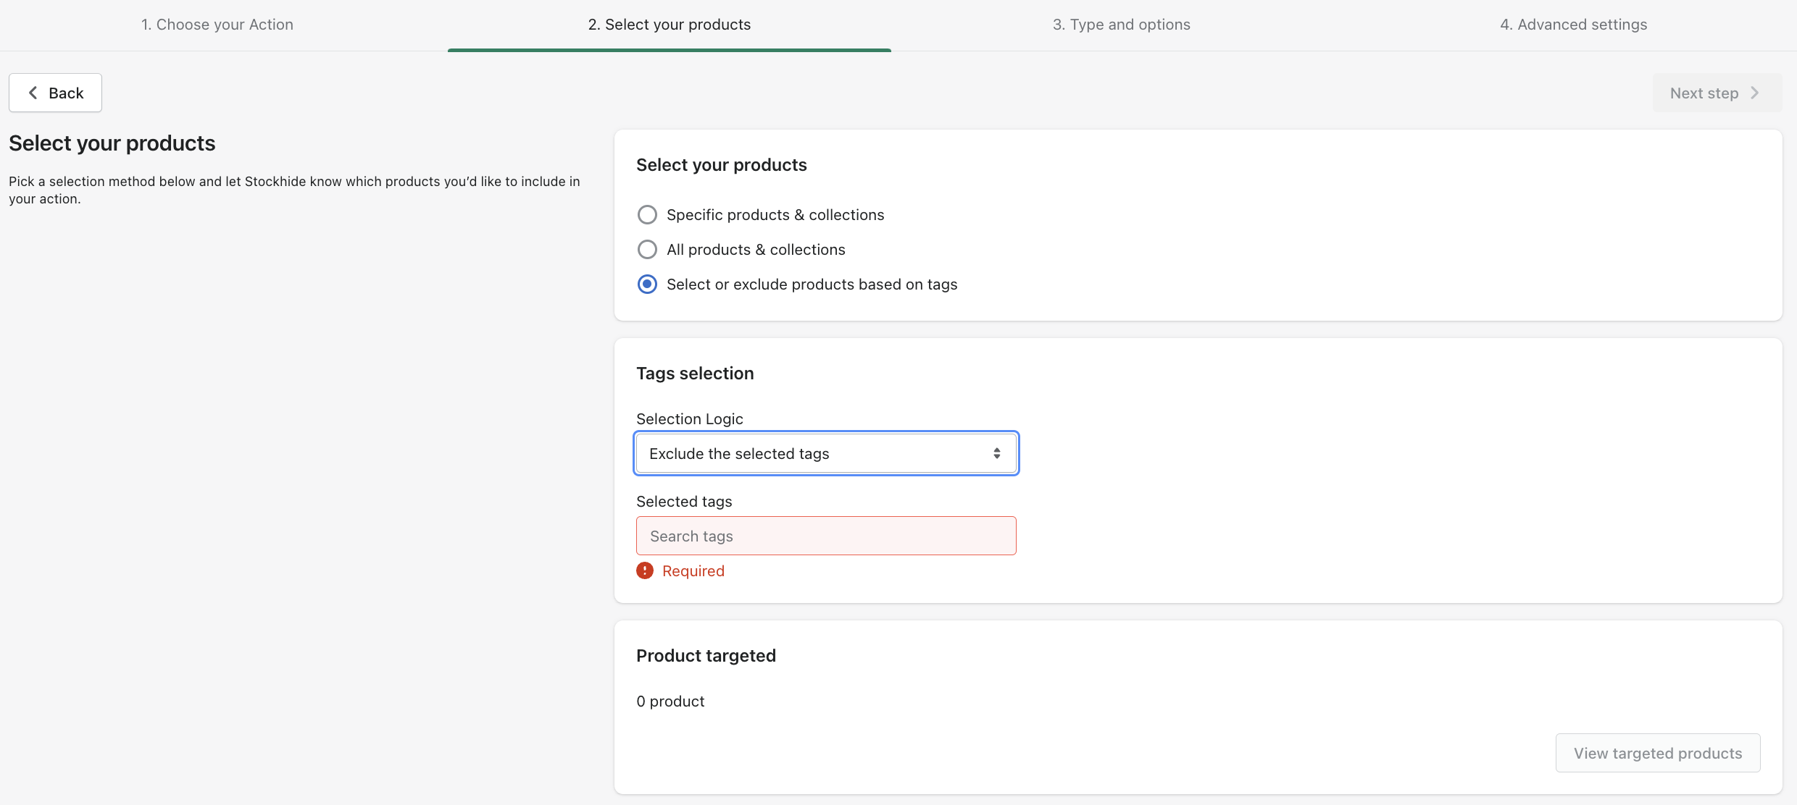This screenshot has height=805, width=1797.
Task: Choose All products & collections option
Action: pyautogui.click(x=647, y=249)
